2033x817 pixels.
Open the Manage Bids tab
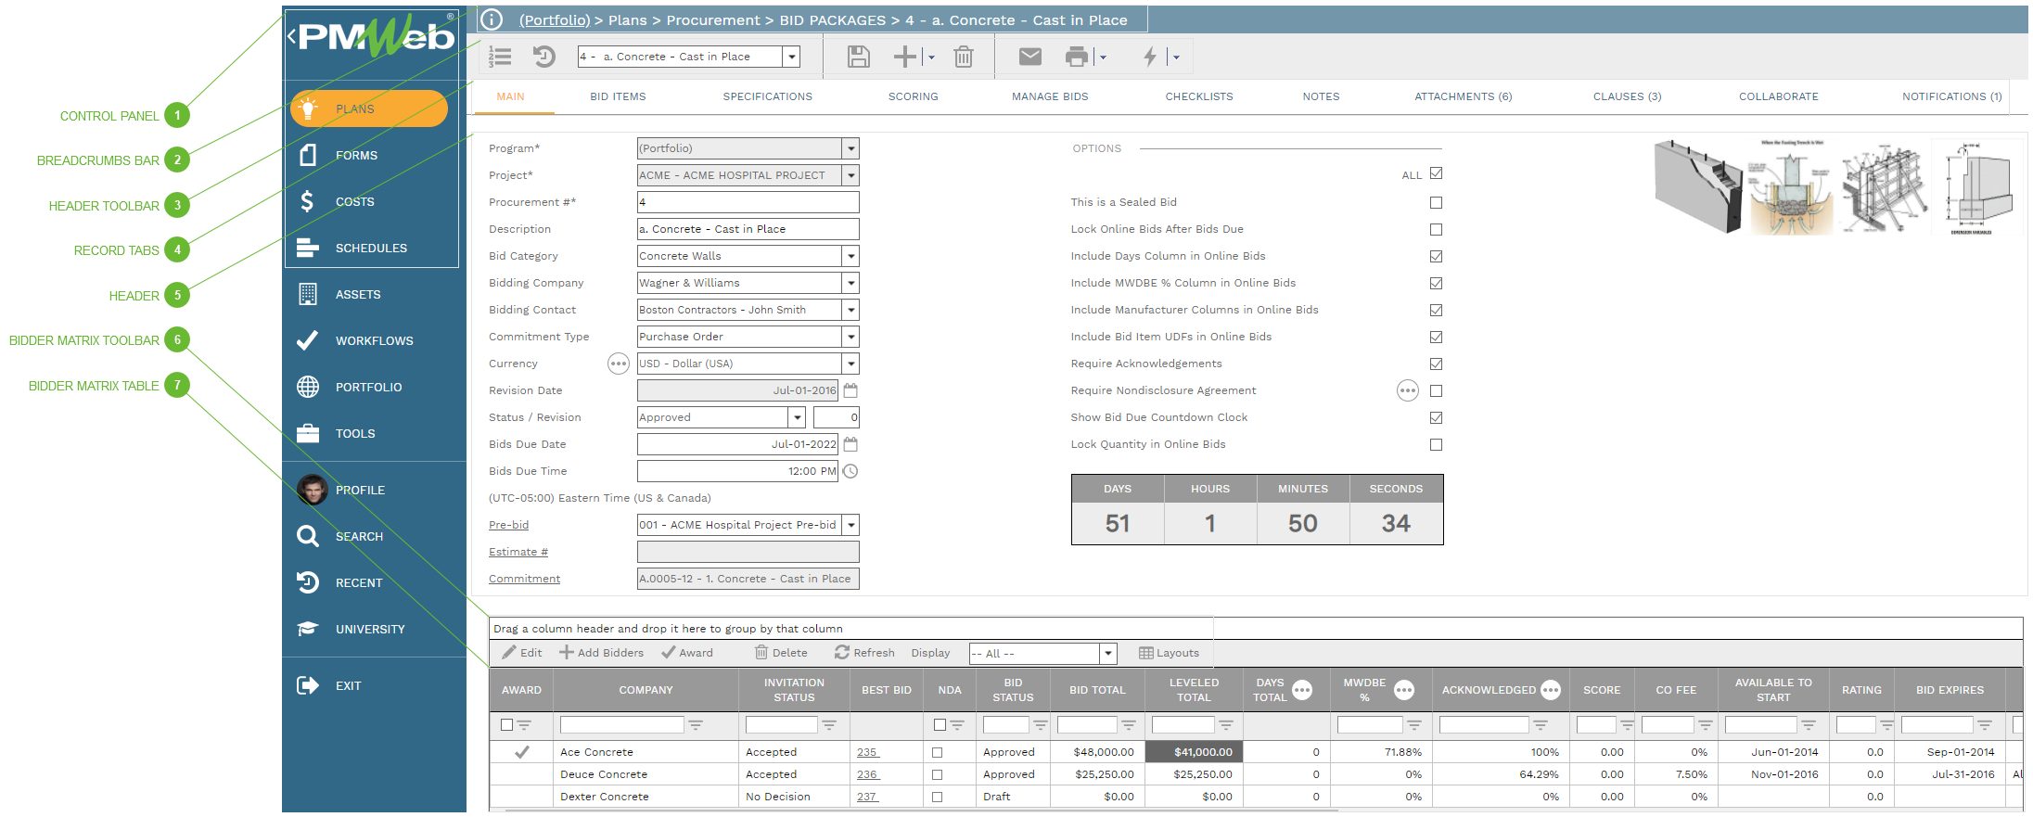tap(1049, 96)
